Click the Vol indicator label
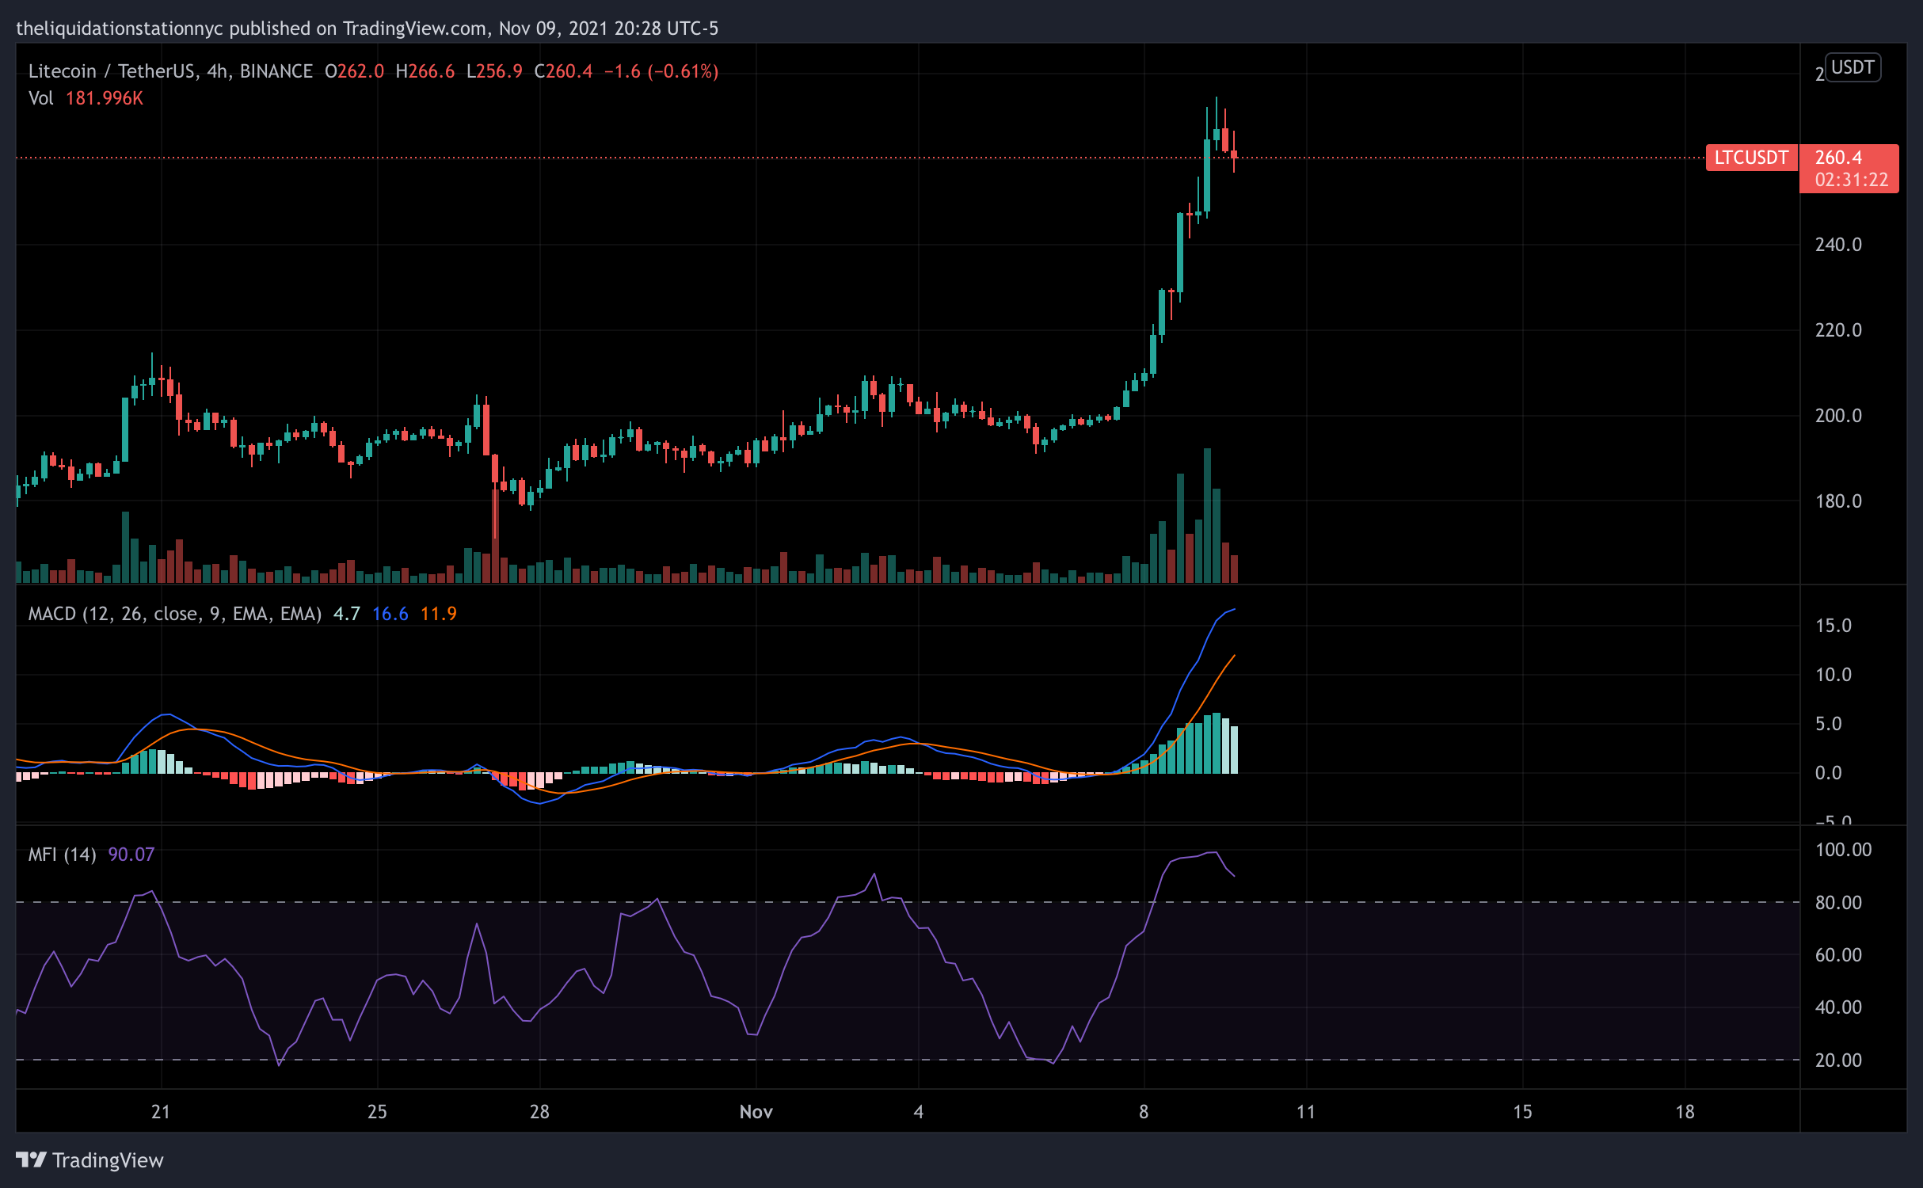Viewport: 1923px width, 1188px height. tap(40, 98)
